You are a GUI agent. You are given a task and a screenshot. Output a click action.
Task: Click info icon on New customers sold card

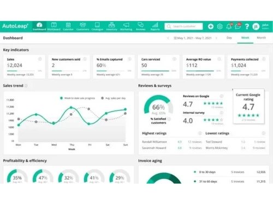85,59
